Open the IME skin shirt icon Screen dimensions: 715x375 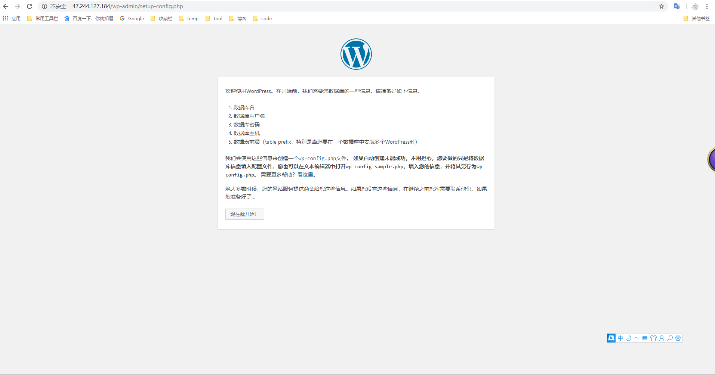coord(653,338)
